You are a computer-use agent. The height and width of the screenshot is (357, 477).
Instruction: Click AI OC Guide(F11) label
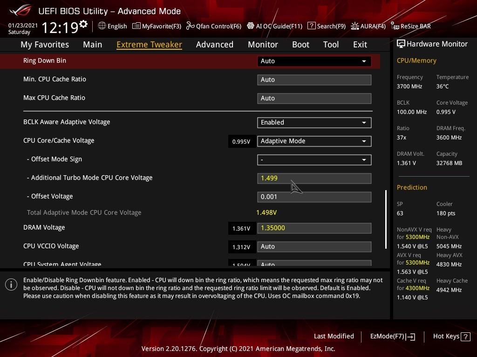279,26
